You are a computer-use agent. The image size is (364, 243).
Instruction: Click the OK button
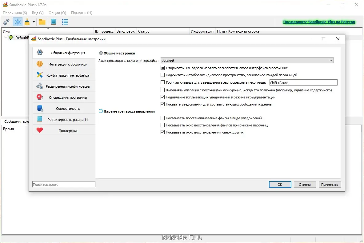[x=280, y=184]
